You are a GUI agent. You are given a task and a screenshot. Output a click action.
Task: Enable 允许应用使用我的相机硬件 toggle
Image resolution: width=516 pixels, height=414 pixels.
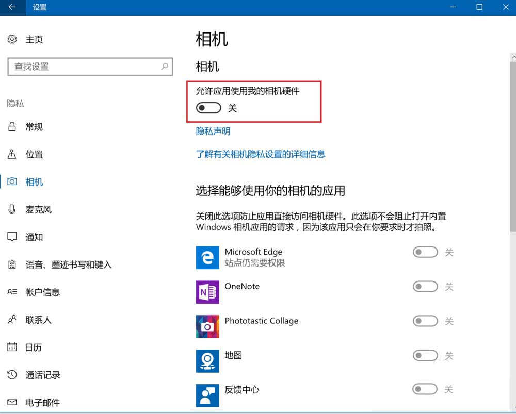click(x=208, y=108)
